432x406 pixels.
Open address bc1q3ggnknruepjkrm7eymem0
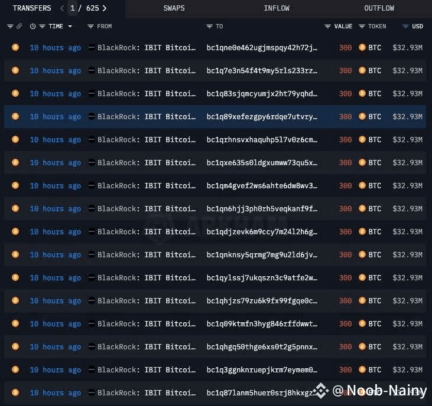point(262,370)
